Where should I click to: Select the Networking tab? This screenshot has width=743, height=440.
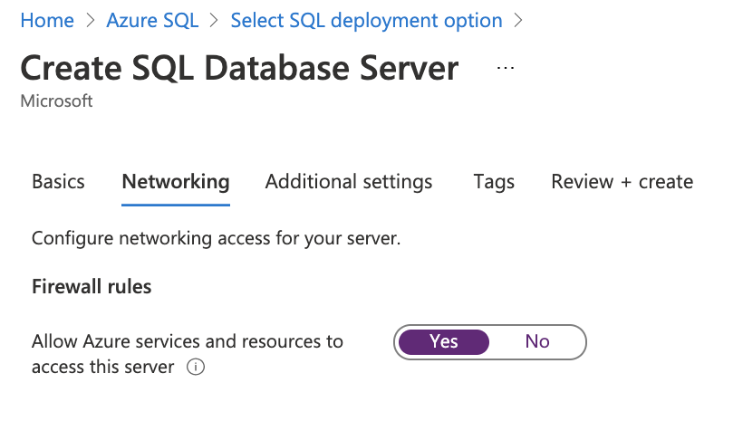[x=176, y=181]
